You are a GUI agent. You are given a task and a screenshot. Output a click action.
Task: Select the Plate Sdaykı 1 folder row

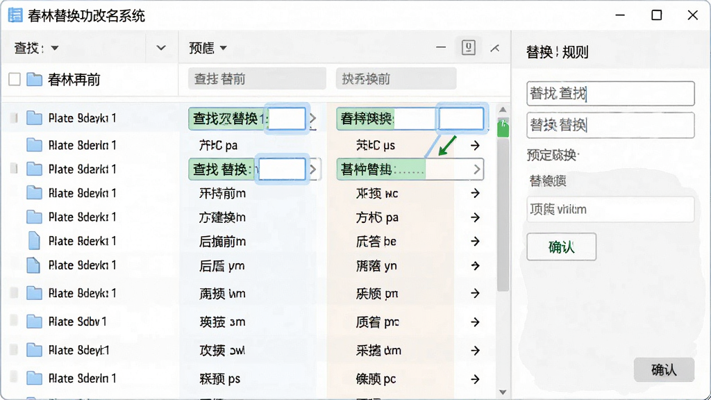[91, 118]
